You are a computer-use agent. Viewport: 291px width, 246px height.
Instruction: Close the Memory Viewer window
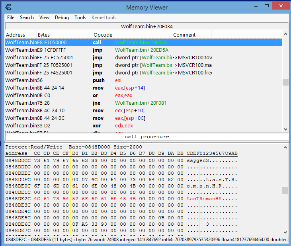281,6
